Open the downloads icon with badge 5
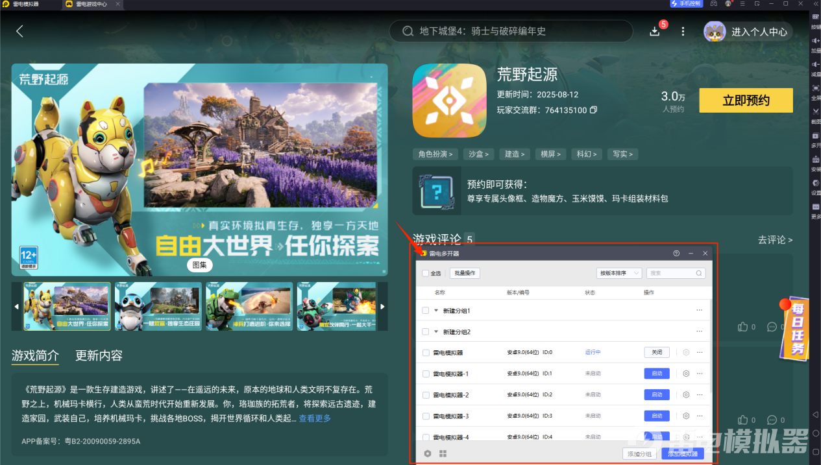Screen dimensions: 821x465 tap(655, 31)
